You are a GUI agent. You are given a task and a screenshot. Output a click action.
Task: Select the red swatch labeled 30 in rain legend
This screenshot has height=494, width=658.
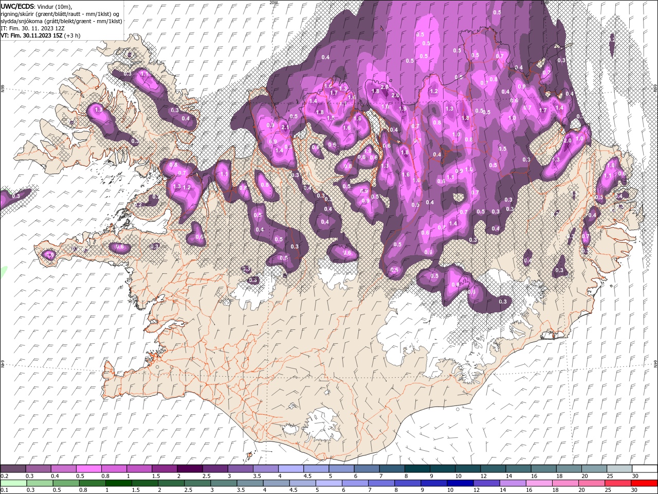pos(644,483)
